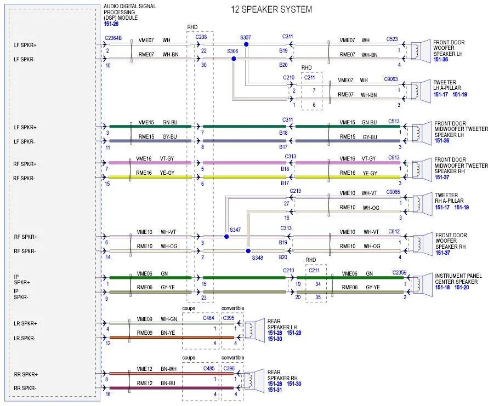Open 151-36 link under Midwoofer Tweeter Speaker LH
The width and height of the screenshot is (488, 406).
[x=442, y=141]
